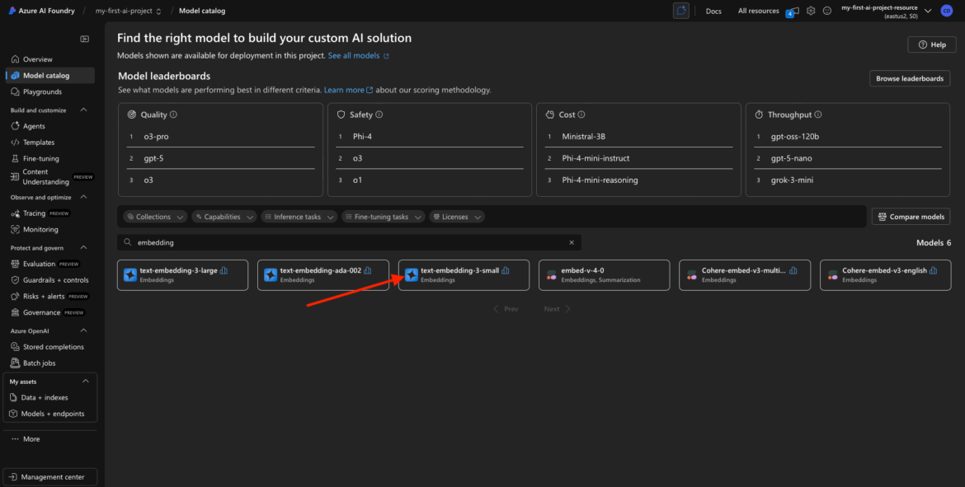
Task: Click Browse leaderboards button
Action: [x=909, y=78]
